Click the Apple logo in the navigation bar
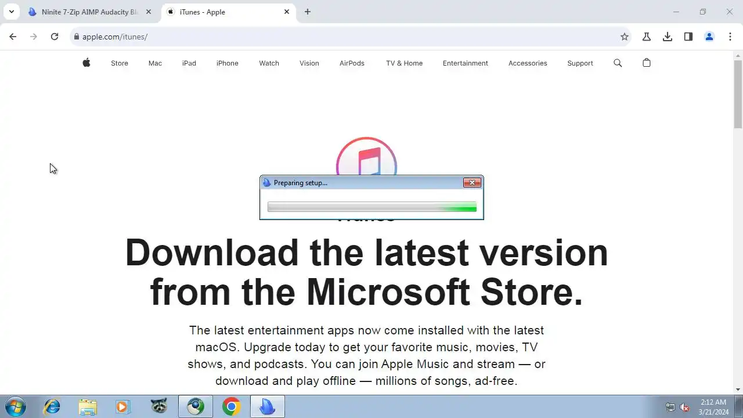743x418 pixels. (x=86, y=63)
